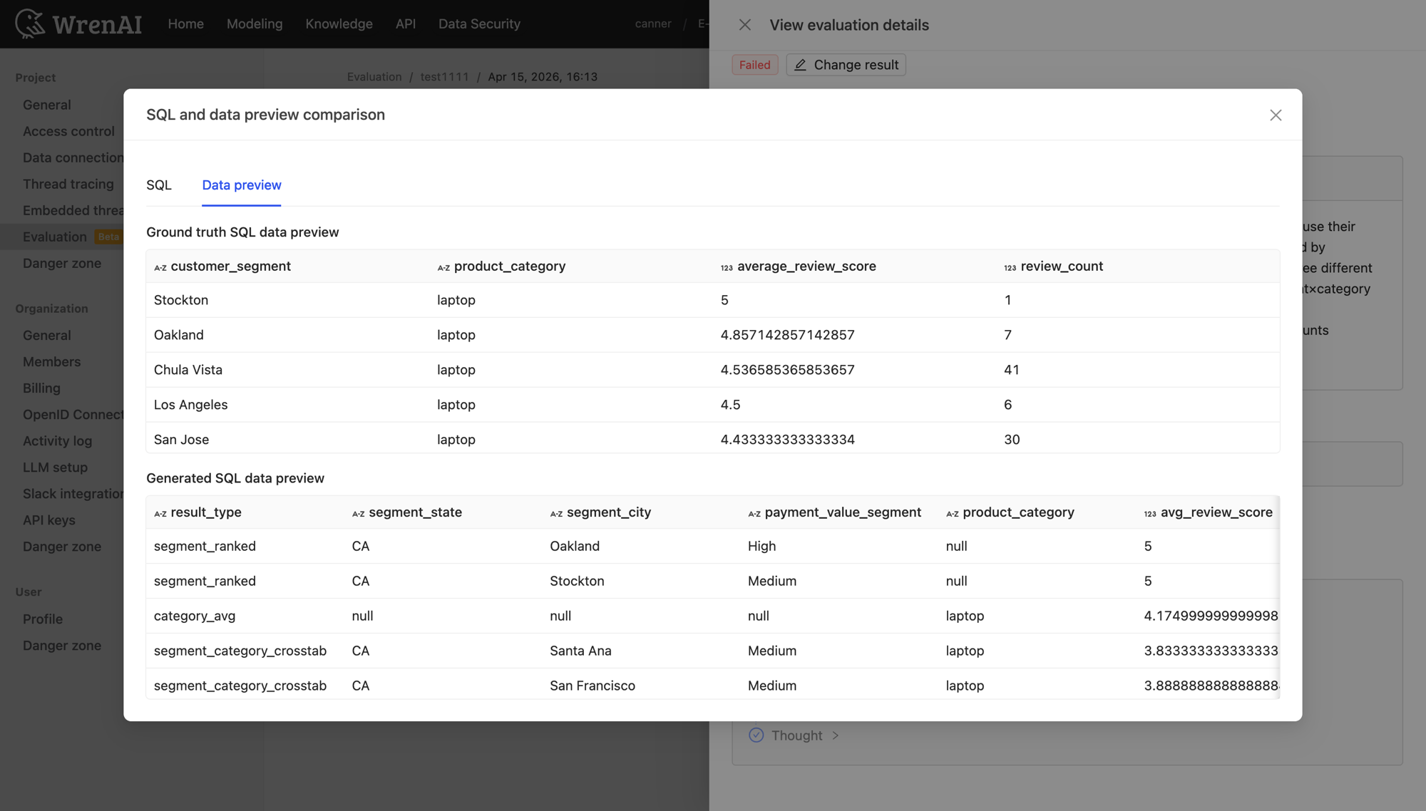This screenshot has width=1426, height=811.
Task: Click the A-Z icon beside segment_city header
Action: coord(556,512)
